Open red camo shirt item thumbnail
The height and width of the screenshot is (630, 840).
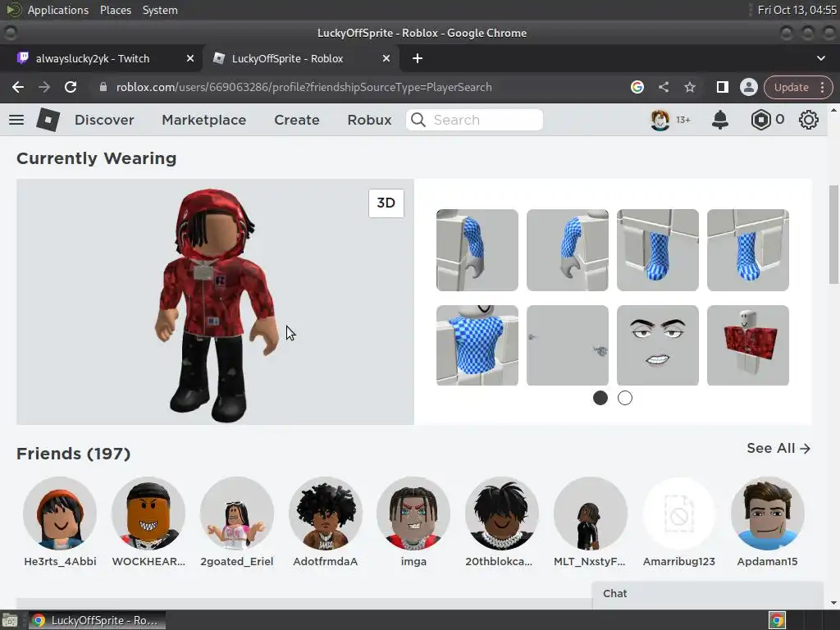coord(748,345)
